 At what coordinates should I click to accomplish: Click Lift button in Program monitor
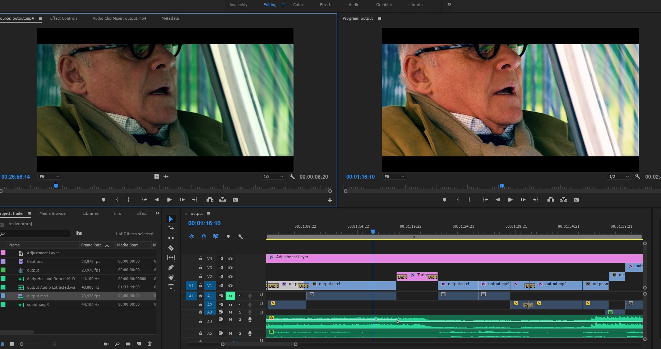pos(551,200)
